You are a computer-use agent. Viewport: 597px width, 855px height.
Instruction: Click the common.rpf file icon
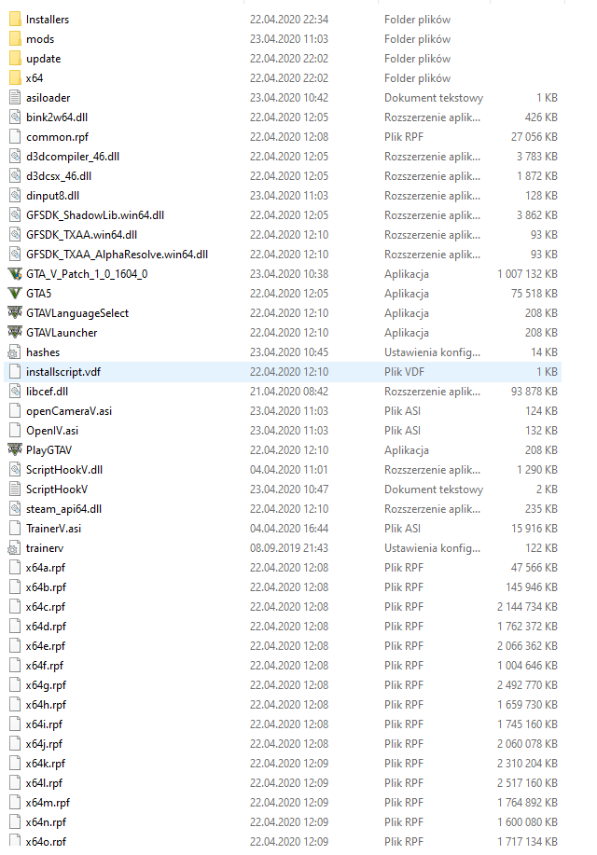point(15,137)
